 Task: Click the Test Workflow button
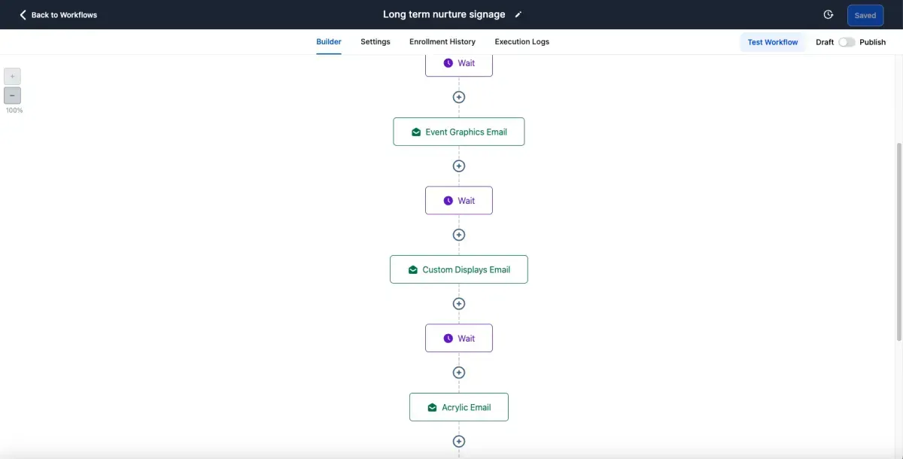point(773,42)
